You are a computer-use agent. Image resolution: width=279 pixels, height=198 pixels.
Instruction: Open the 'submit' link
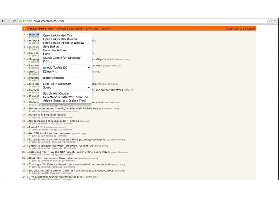(106, 28)
